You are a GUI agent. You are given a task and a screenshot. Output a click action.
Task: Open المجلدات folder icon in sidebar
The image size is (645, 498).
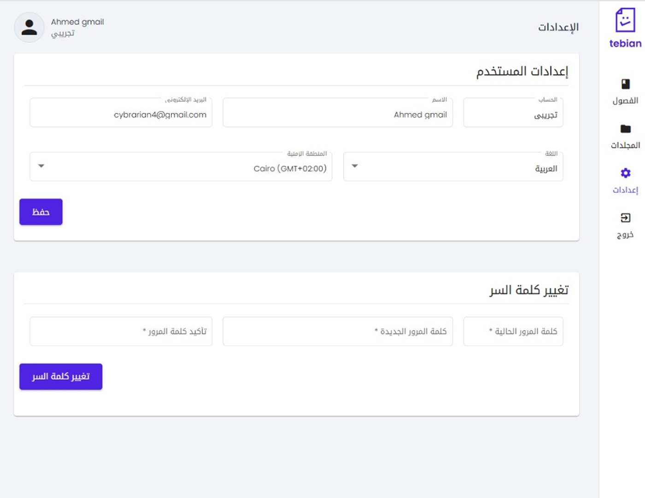[625, 129]
